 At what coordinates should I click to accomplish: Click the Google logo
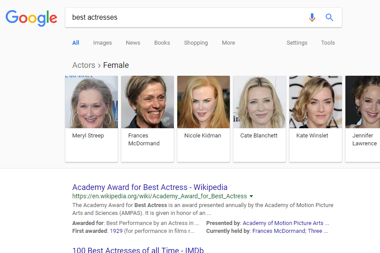31,18
